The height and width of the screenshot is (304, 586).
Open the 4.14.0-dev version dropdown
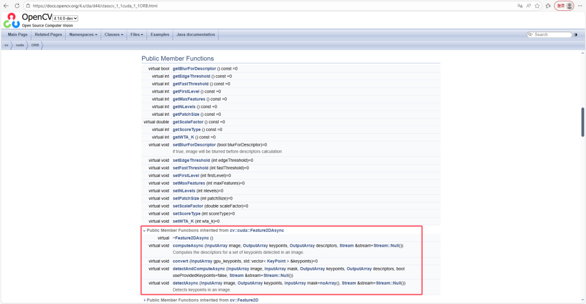(x=65, y=18)
